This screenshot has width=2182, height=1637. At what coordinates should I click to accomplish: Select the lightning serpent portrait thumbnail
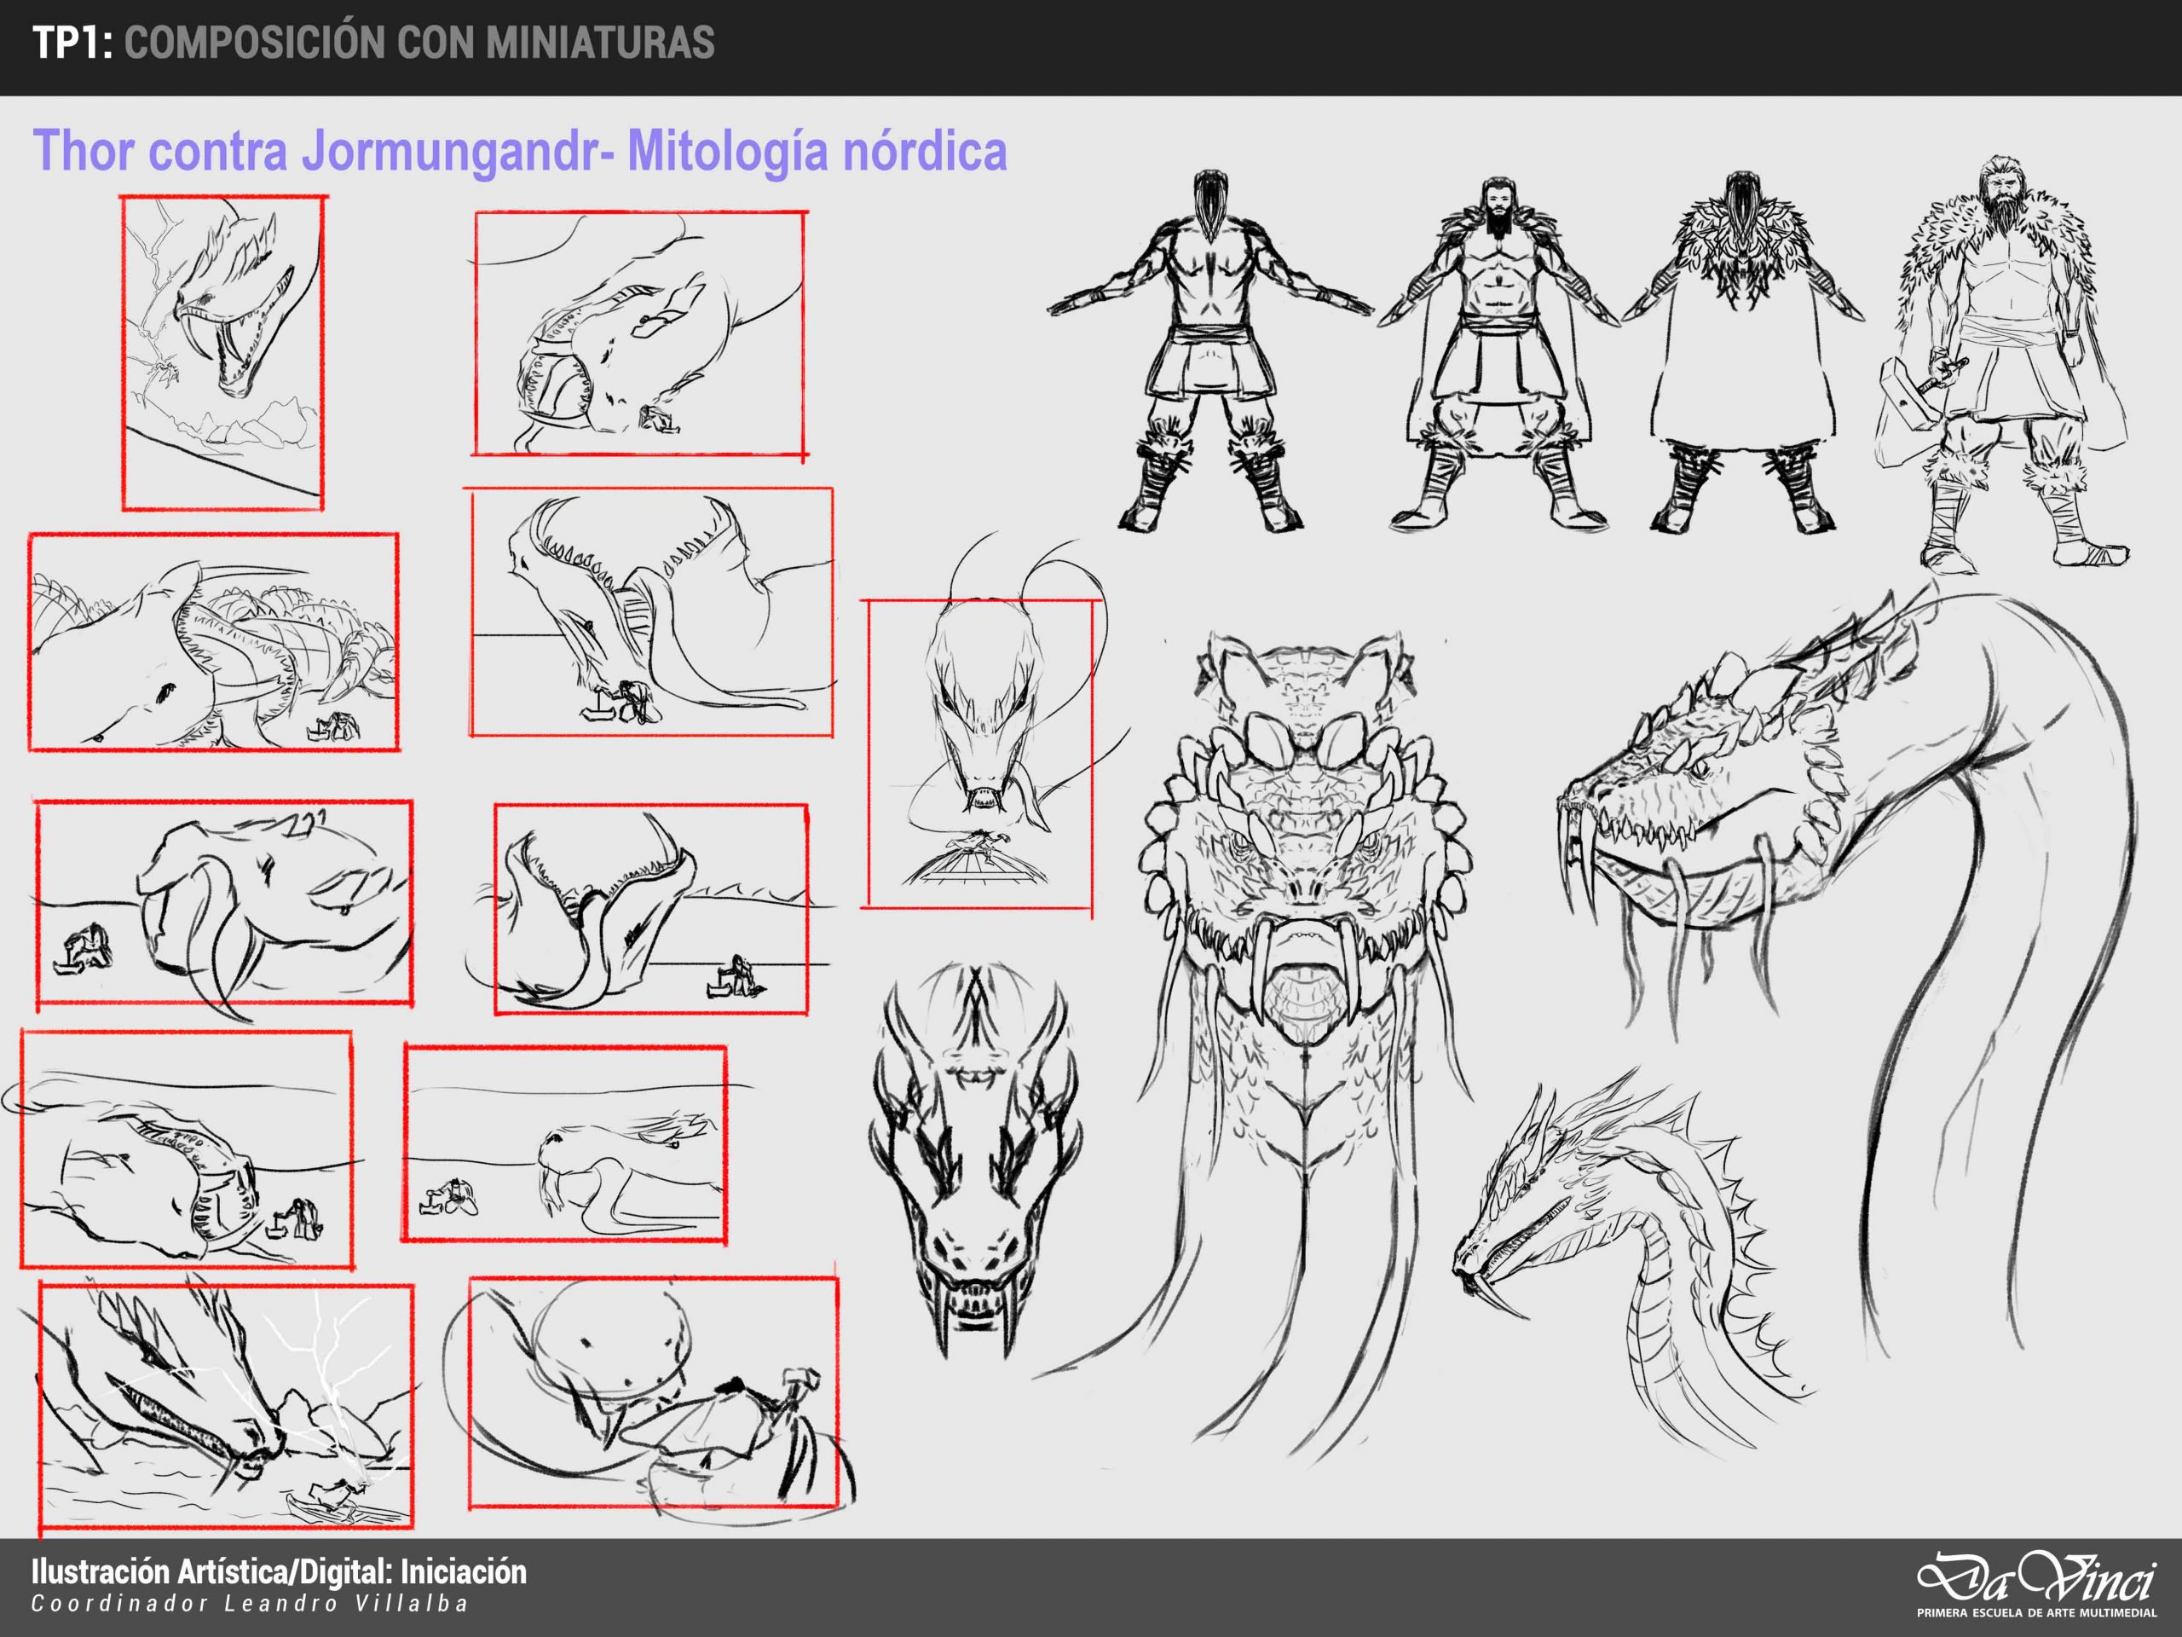click(x=223, y=353)
